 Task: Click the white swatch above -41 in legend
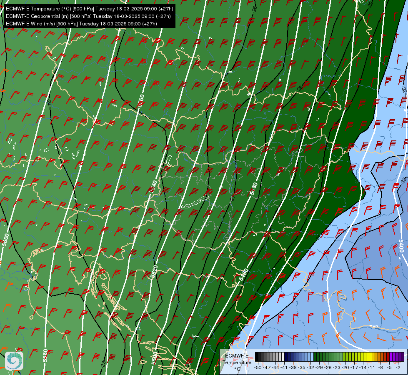[x=283, y=357]
